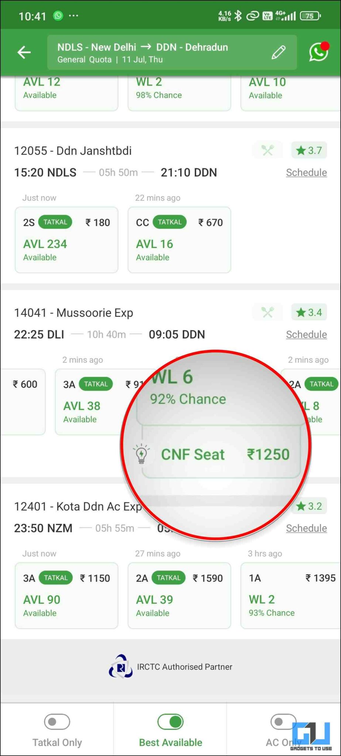The height and width of the screenshot is (756, 341).
Task: Click the food icon on 14041 Mussoorie Exp
Action: 267,312
